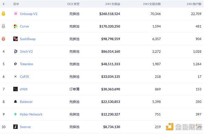Click the Swerve logo icon

tap(15, 127)
